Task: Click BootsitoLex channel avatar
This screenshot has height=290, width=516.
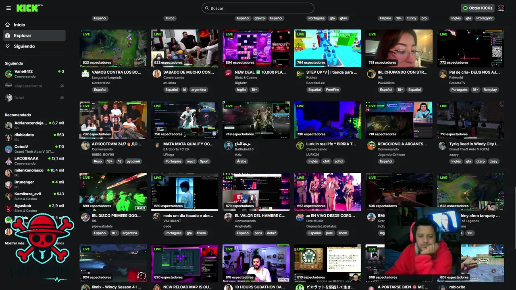Action: [x=300, y=74]
